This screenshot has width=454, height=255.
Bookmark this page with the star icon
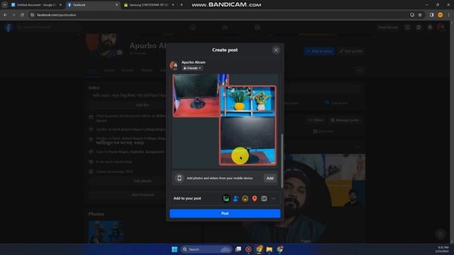point(420,15)
